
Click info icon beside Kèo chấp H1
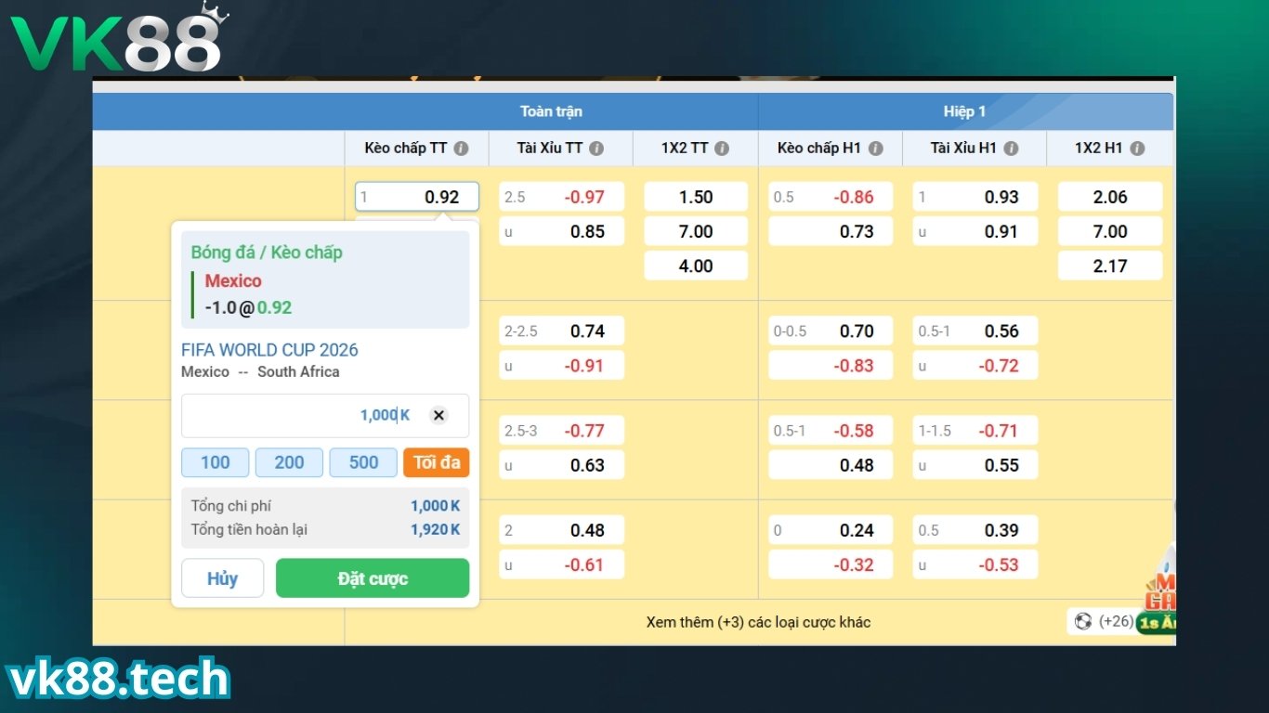pyautogui.click(x=875, y=149)
